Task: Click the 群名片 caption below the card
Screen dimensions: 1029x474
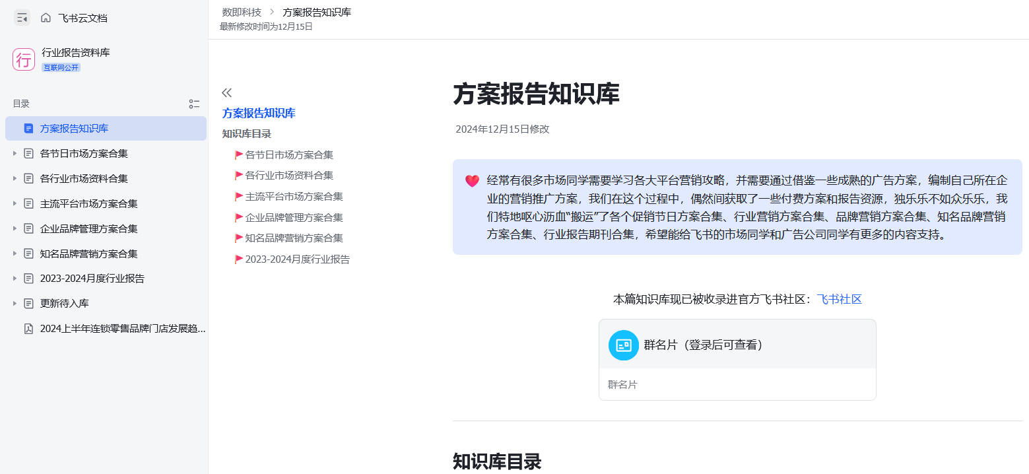Action: (622, 384)
